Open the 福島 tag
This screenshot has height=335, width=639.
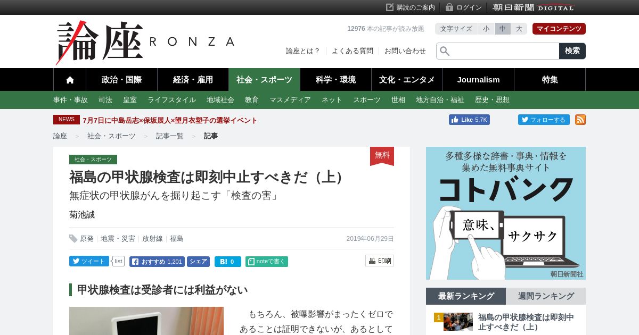point(177,239)
